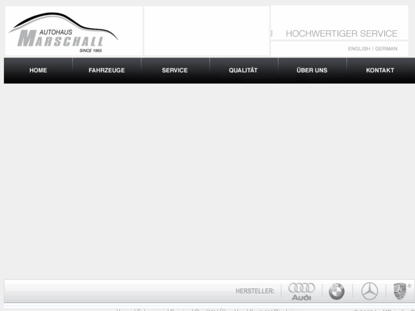Click the HERSTELLER: label
Image resolution: width=415 pixels, height=311 pixels.
pos(255,291)
